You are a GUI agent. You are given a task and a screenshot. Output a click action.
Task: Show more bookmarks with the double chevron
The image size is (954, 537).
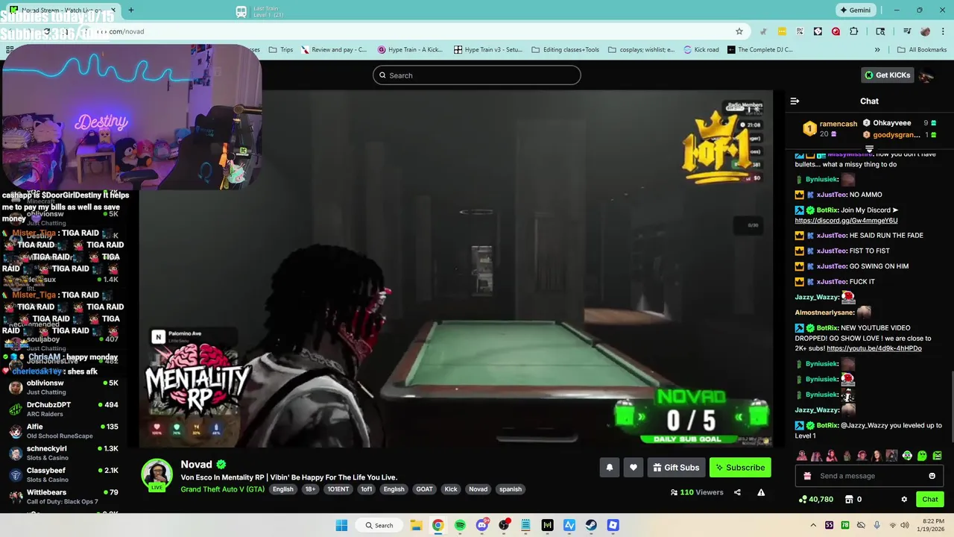pos(877,50)
